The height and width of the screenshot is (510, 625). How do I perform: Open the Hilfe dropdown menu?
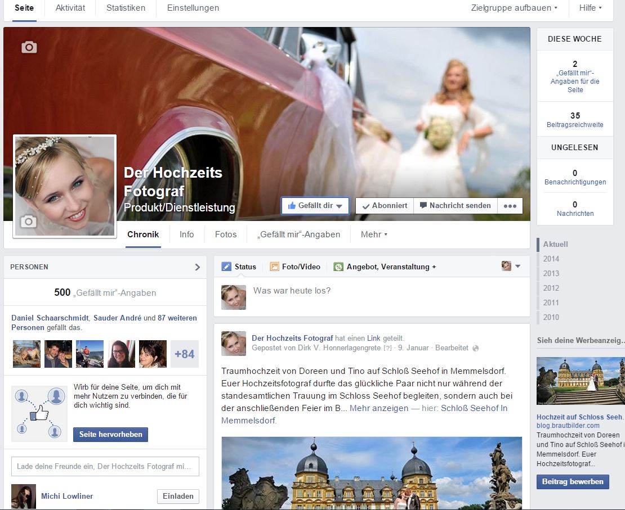[x=590, y=8]
